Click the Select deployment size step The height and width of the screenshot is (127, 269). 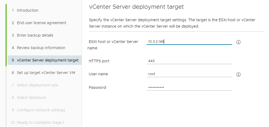37,85
